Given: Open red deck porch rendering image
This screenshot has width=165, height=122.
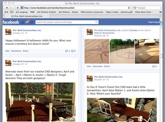Looking at the screenshot, I should pyautogui.click(x=40, y=102).
